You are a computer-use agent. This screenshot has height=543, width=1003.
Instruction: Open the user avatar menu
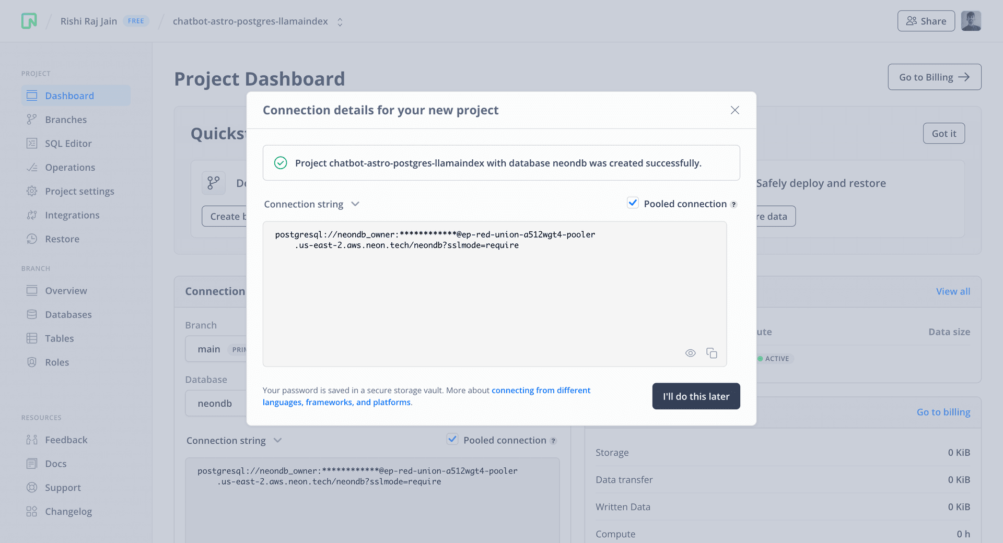971,21
